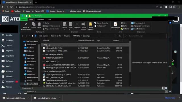Open Aternos Mods sidebar item
The width and height of the screenshot is (182, 102).
(x=6, y=66)
